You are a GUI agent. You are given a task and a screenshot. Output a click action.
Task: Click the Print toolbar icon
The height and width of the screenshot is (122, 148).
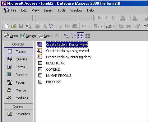point(37,26)
